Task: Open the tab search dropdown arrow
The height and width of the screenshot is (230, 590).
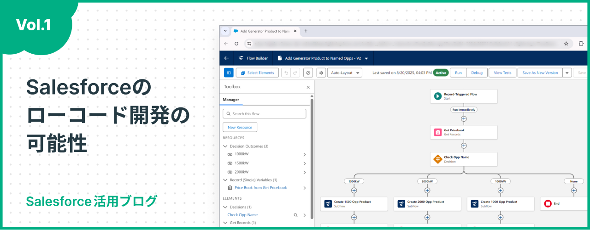Action: pos(225,31)
